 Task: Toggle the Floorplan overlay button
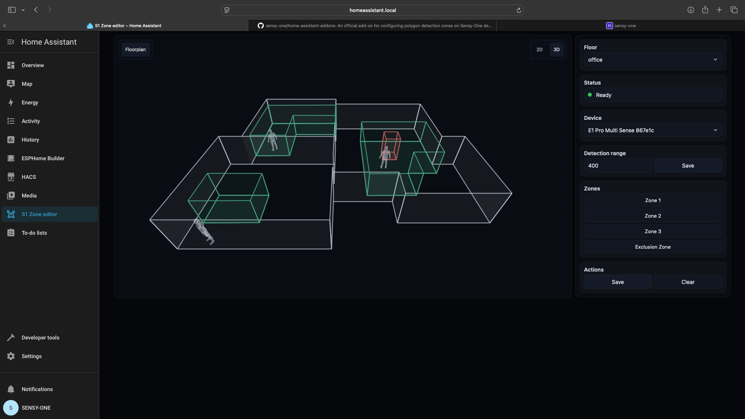point(135,50)
